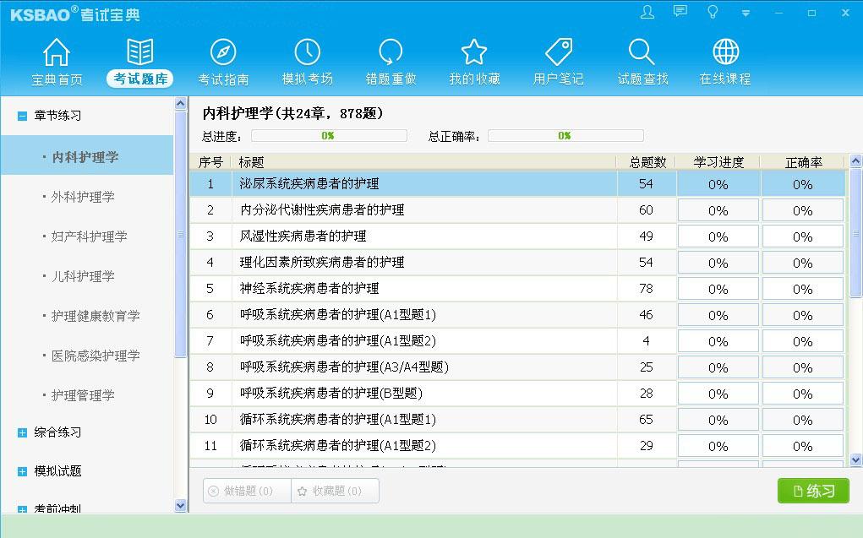Click the 序号 column header
The height and width of the screenshot is (538, 863).
(x=210, y=161)
